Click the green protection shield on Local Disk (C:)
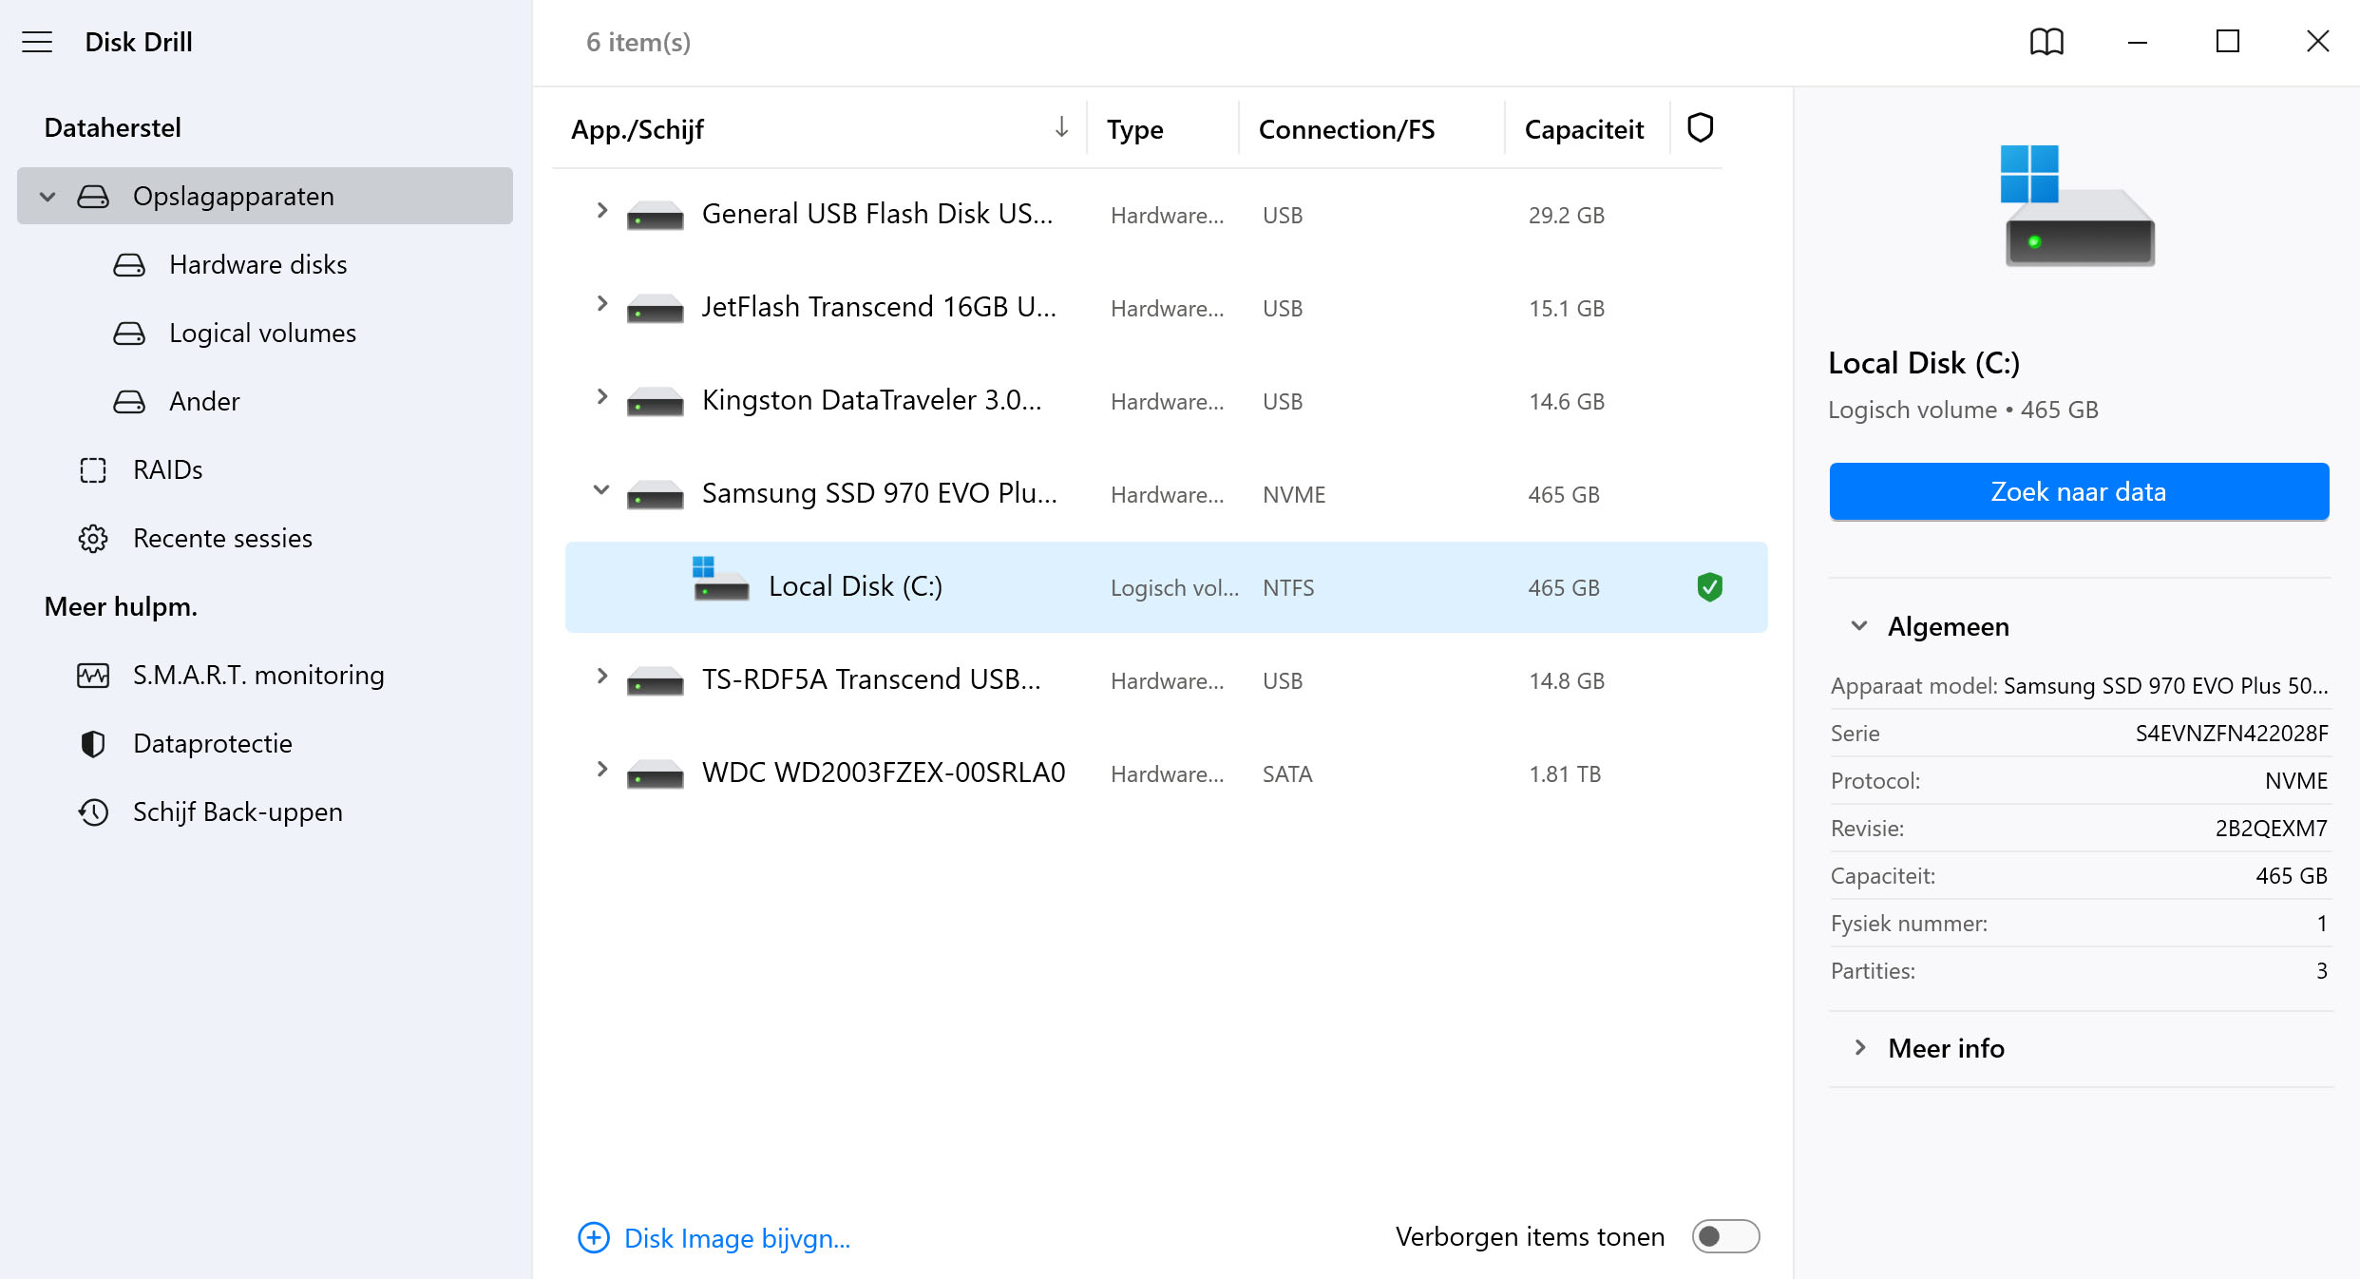 [x=1709, y=587]
